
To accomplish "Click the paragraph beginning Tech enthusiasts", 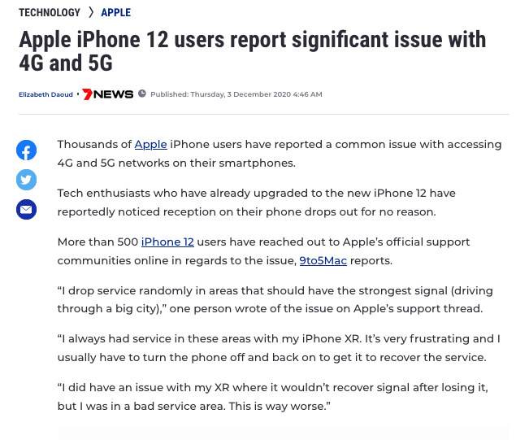I will pyautogui.click(x=256, y=203).
